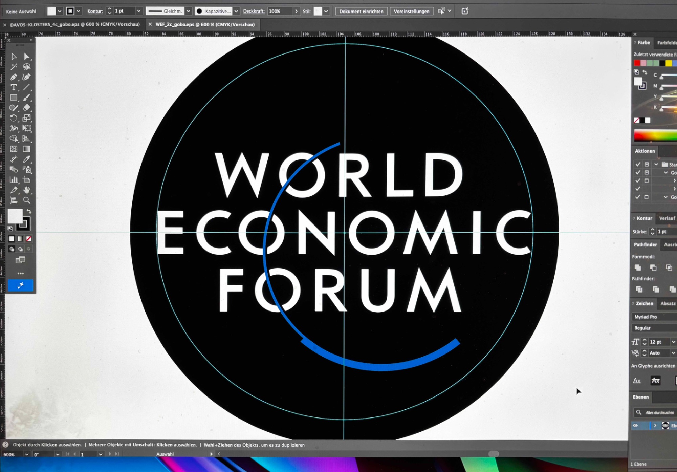Pick the red recently used color swatch

pos(637,63)
